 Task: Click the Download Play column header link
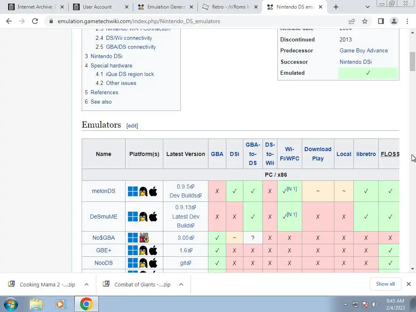pos(318,154)
